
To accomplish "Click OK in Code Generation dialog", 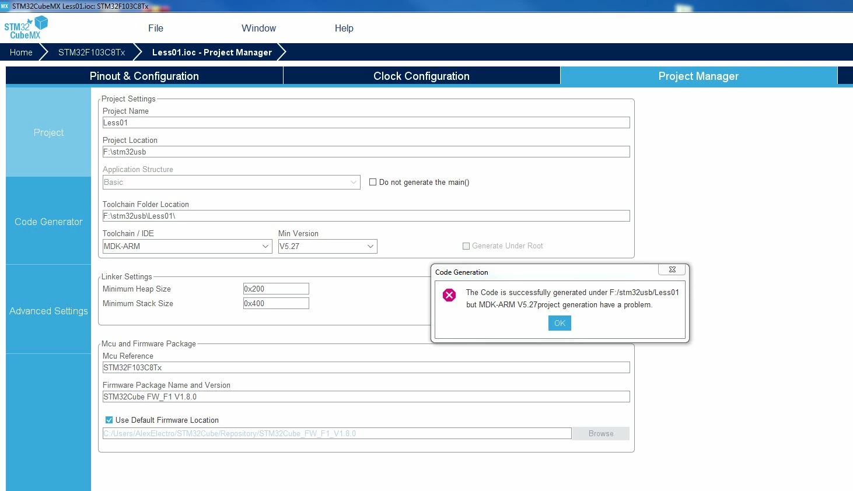I will 560,323.
